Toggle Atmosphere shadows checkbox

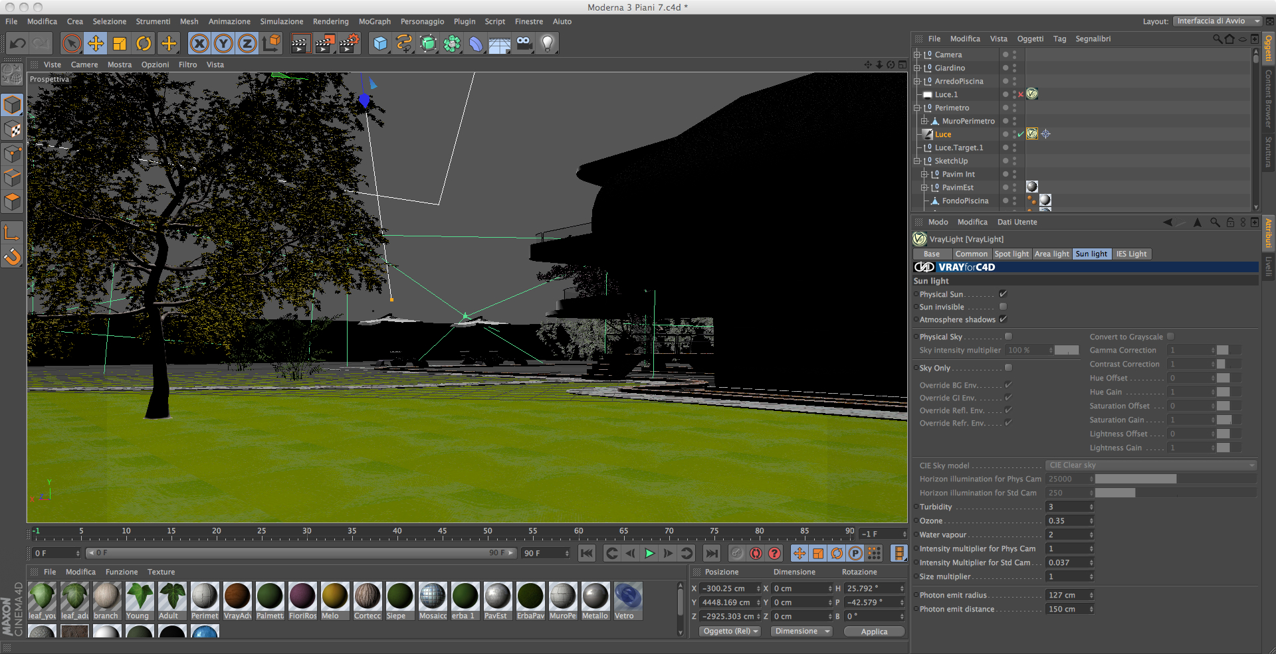(1004, 319)
